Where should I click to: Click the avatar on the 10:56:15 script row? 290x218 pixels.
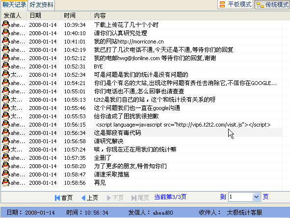pos(6,125)
